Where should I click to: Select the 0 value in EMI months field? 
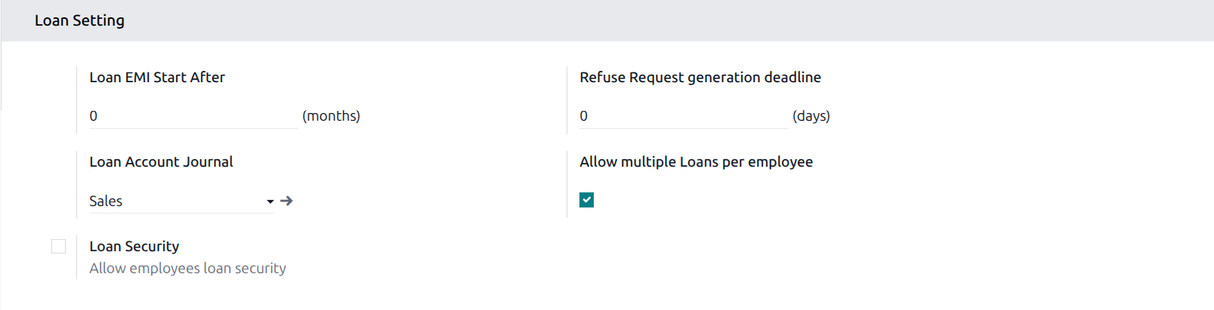(94, 116)
